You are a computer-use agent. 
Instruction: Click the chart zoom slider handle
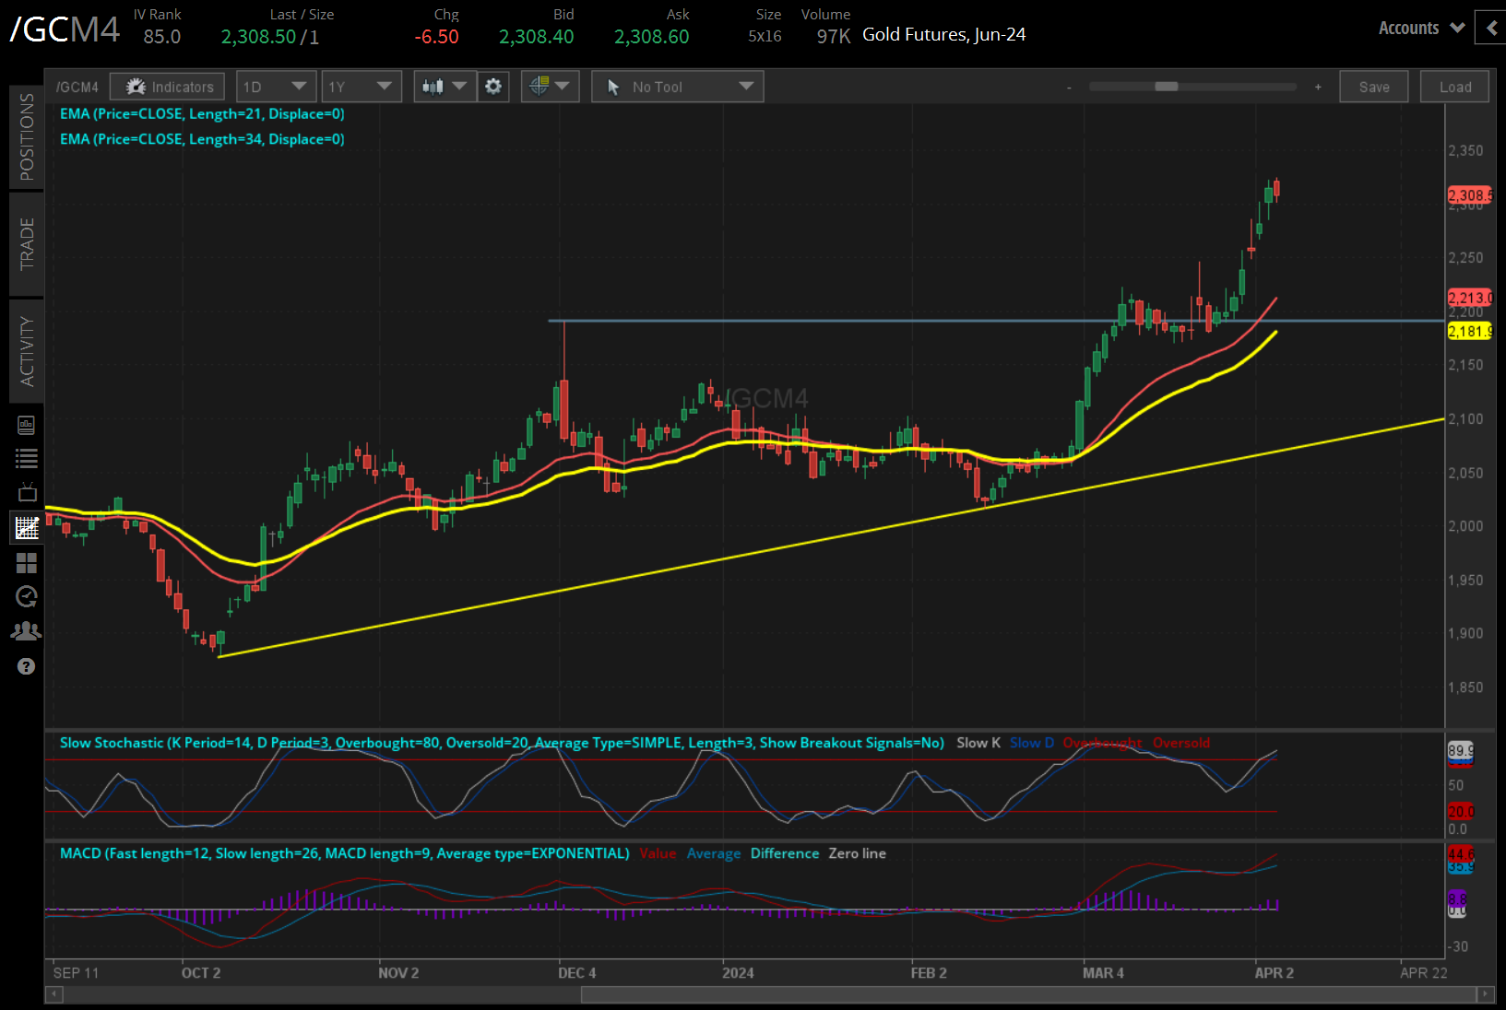[x=1167, y=87]
